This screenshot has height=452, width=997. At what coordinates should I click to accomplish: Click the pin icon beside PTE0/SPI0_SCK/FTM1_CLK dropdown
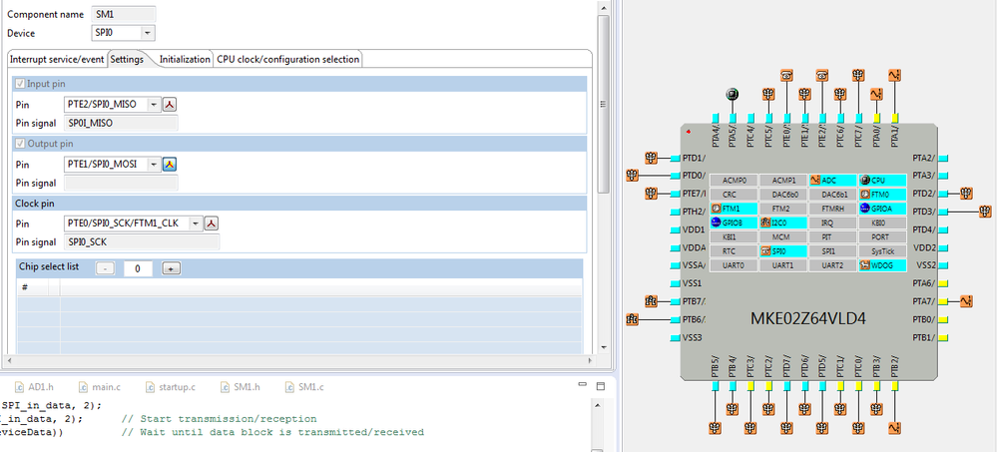tap(212, 224)
